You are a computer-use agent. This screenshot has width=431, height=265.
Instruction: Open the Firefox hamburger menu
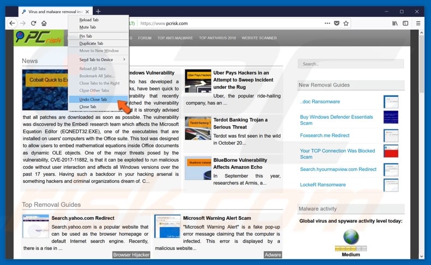pos(418,23)
